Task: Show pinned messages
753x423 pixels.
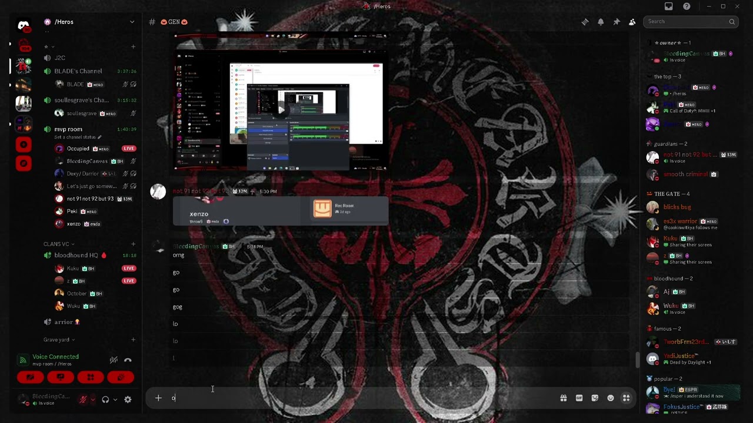Action: click(617, 22)
